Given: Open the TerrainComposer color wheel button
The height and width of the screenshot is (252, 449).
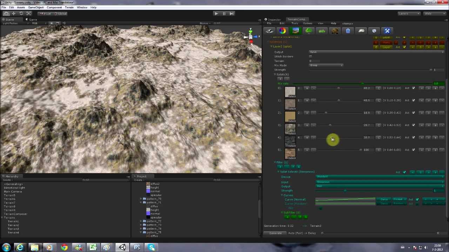Looking at the screenshot, I should (282, 31).
